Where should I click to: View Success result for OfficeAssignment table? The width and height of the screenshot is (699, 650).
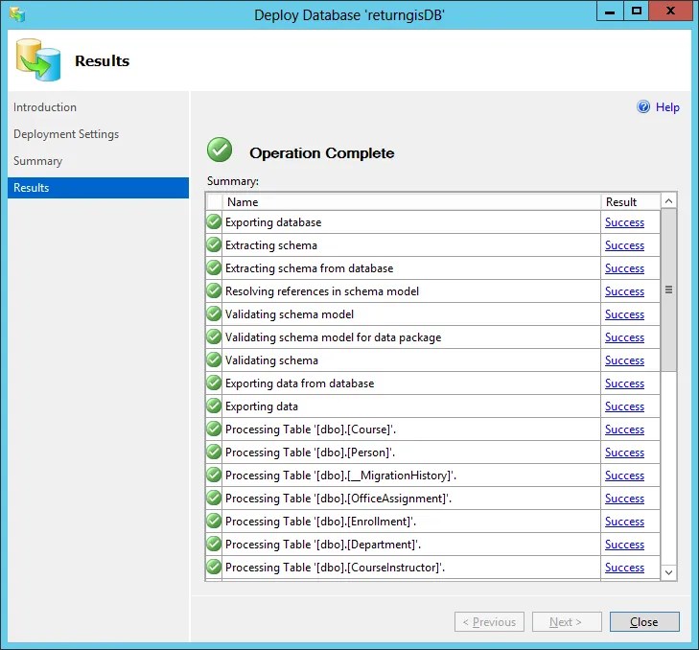[x=624, y=499]
